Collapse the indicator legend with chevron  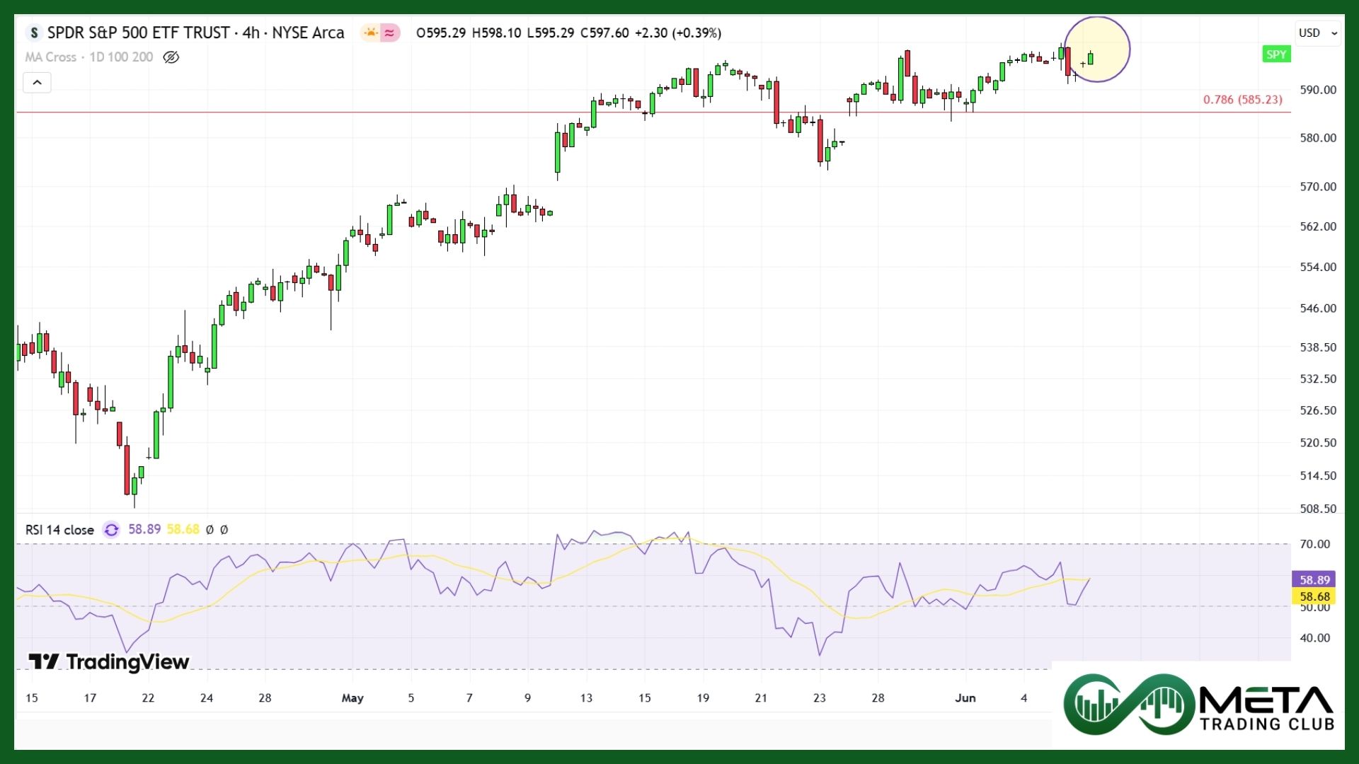(37, 83)
